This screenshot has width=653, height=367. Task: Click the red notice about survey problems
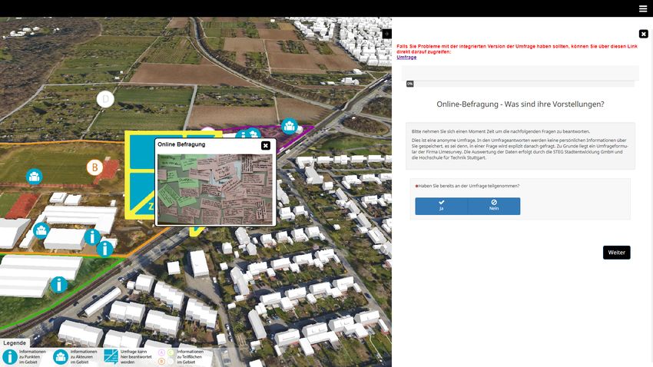(517, 49)
